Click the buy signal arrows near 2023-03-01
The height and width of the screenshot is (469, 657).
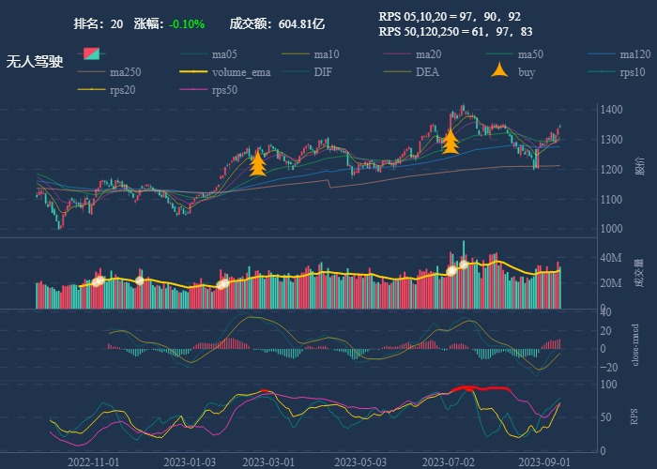click(258, 162)
